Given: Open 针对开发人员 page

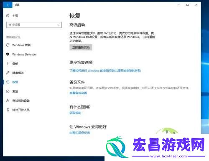Looking at the screenshot, I should click(21, 110).
